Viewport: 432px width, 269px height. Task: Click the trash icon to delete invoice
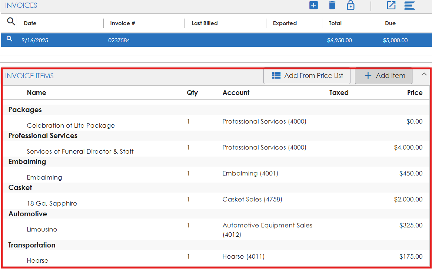(x=332, y=6)
